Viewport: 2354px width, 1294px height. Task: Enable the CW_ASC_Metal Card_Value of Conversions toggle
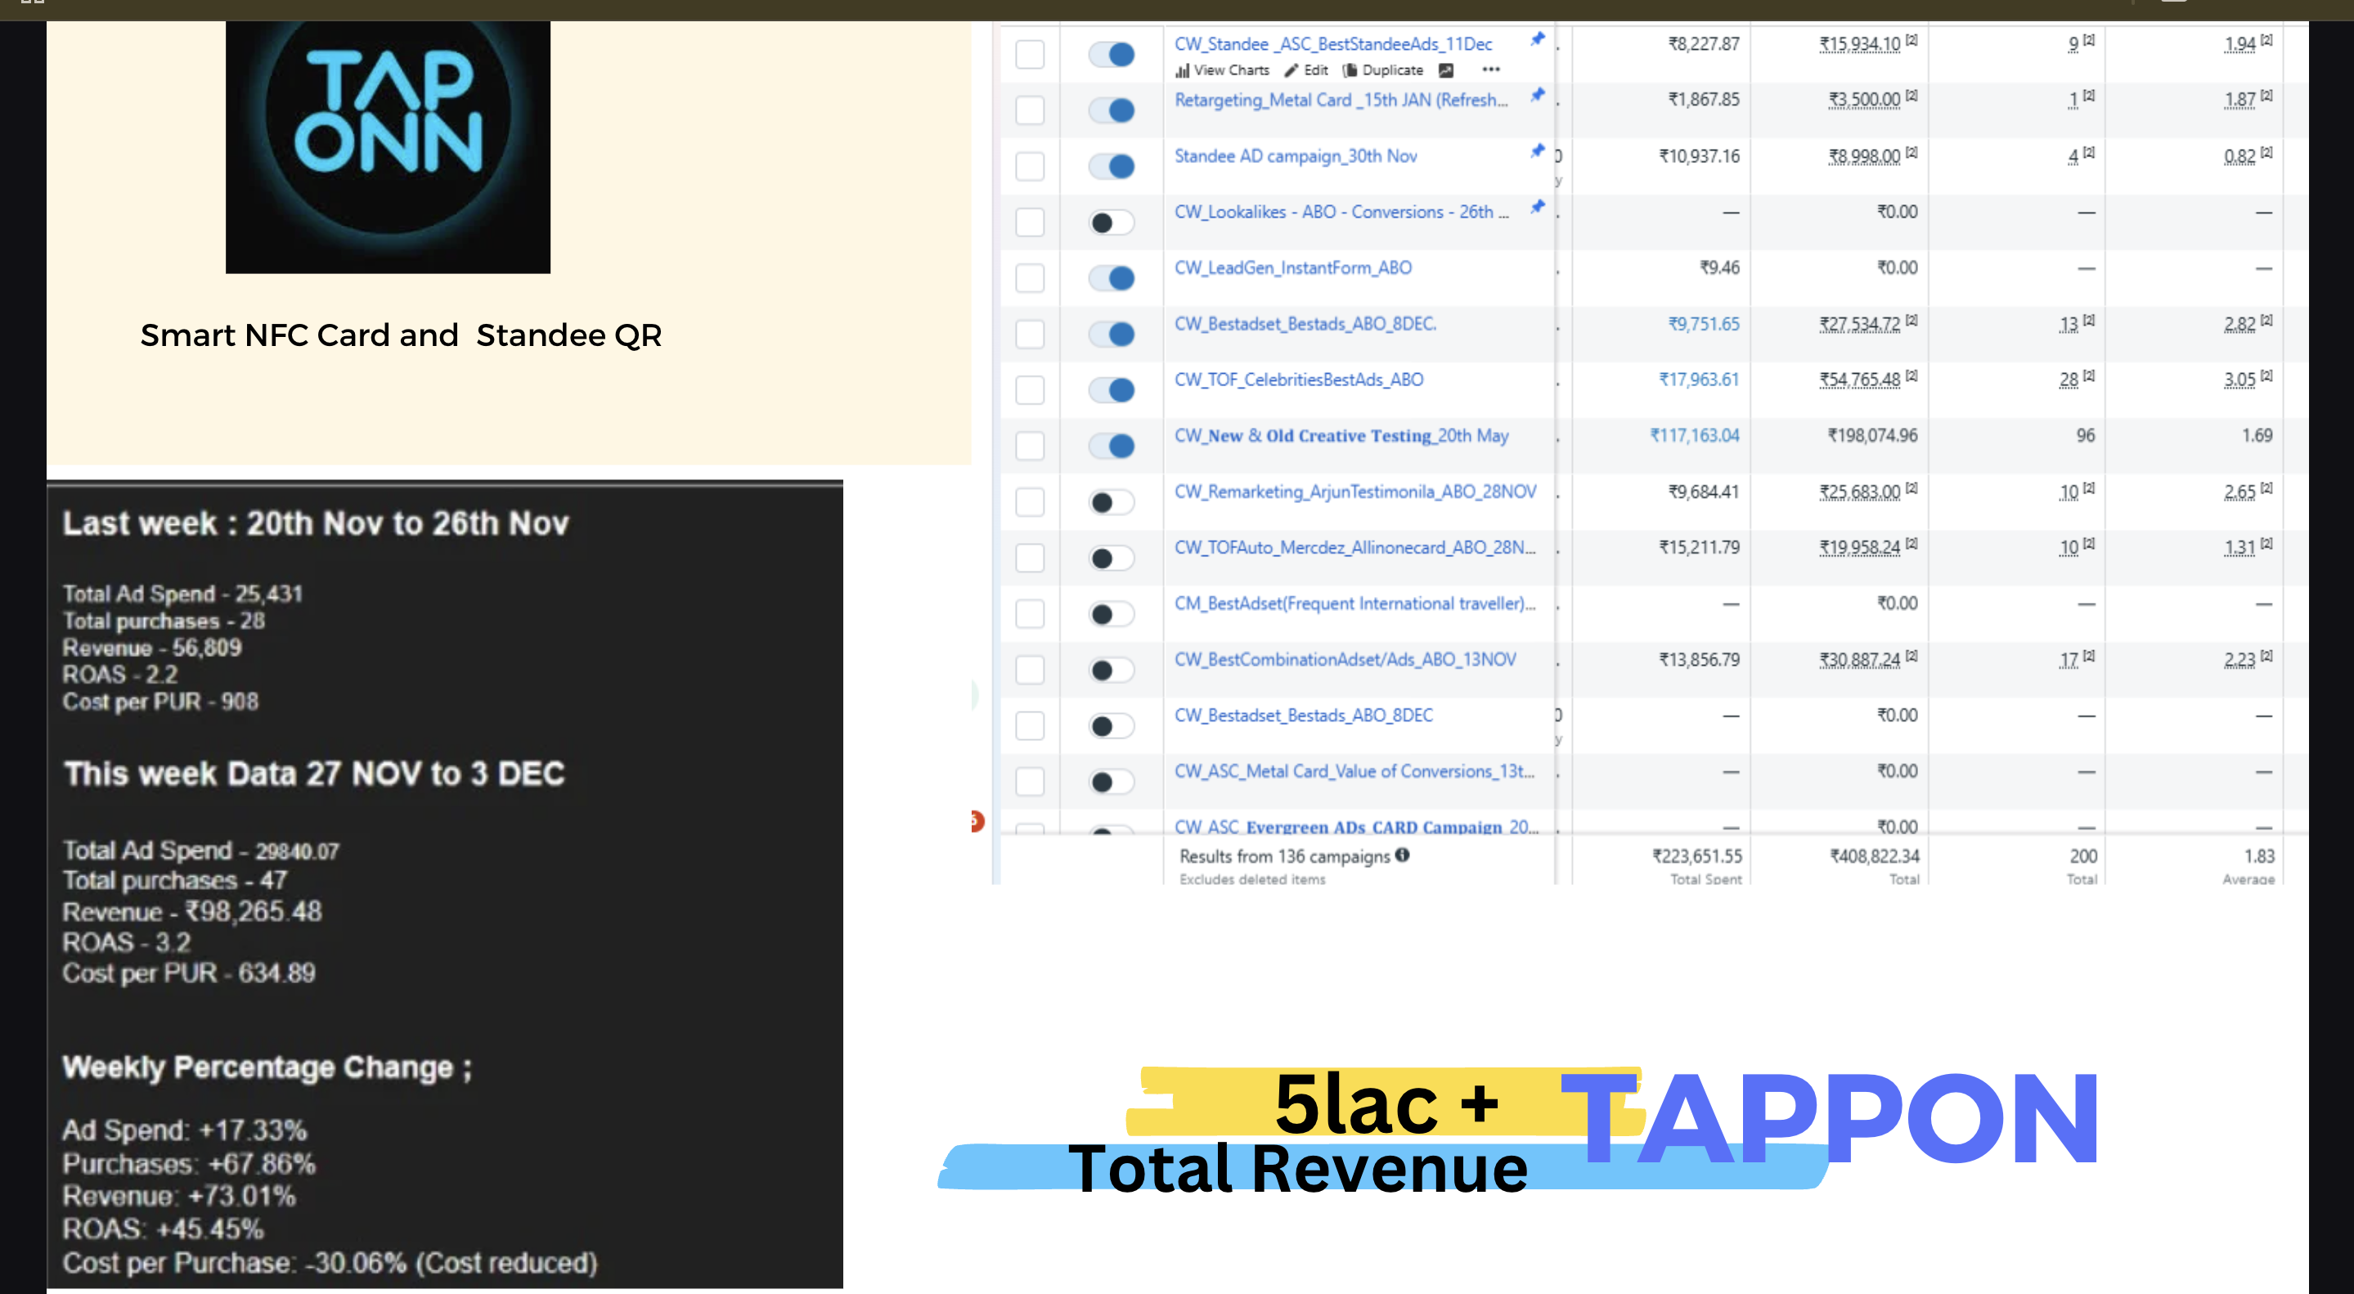point(1112,781)
